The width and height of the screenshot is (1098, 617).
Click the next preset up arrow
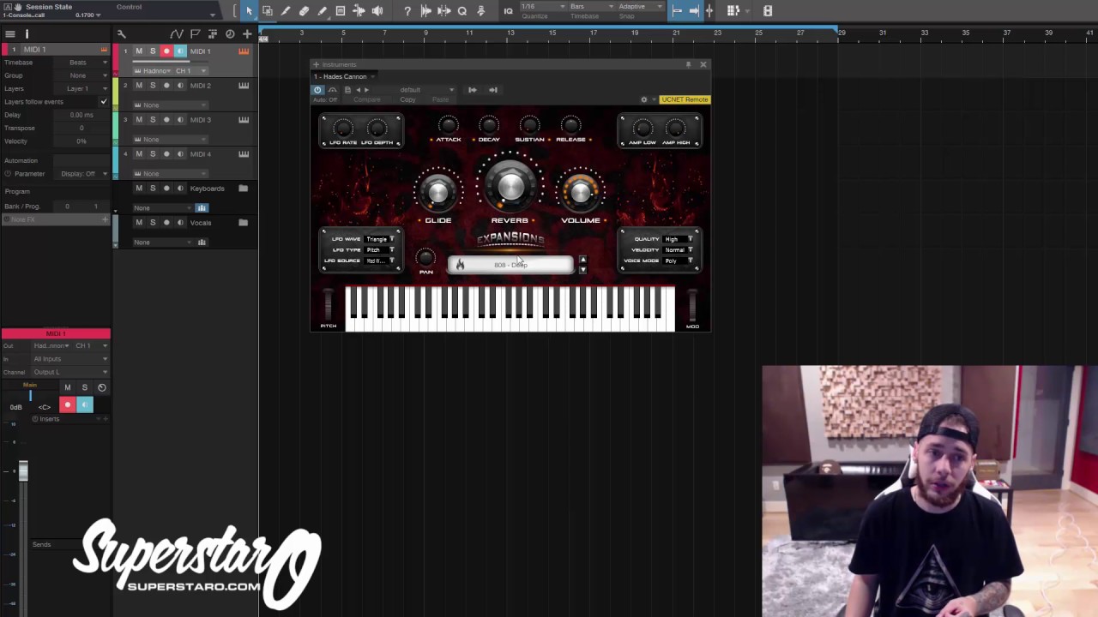[582, 260]
